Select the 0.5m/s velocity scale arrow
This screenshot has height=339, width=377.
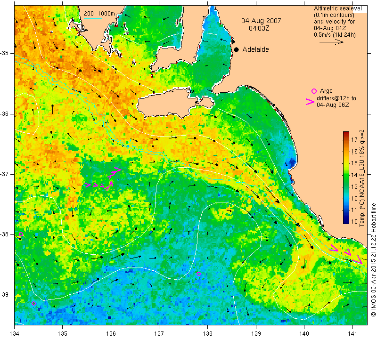coord(332,42)
